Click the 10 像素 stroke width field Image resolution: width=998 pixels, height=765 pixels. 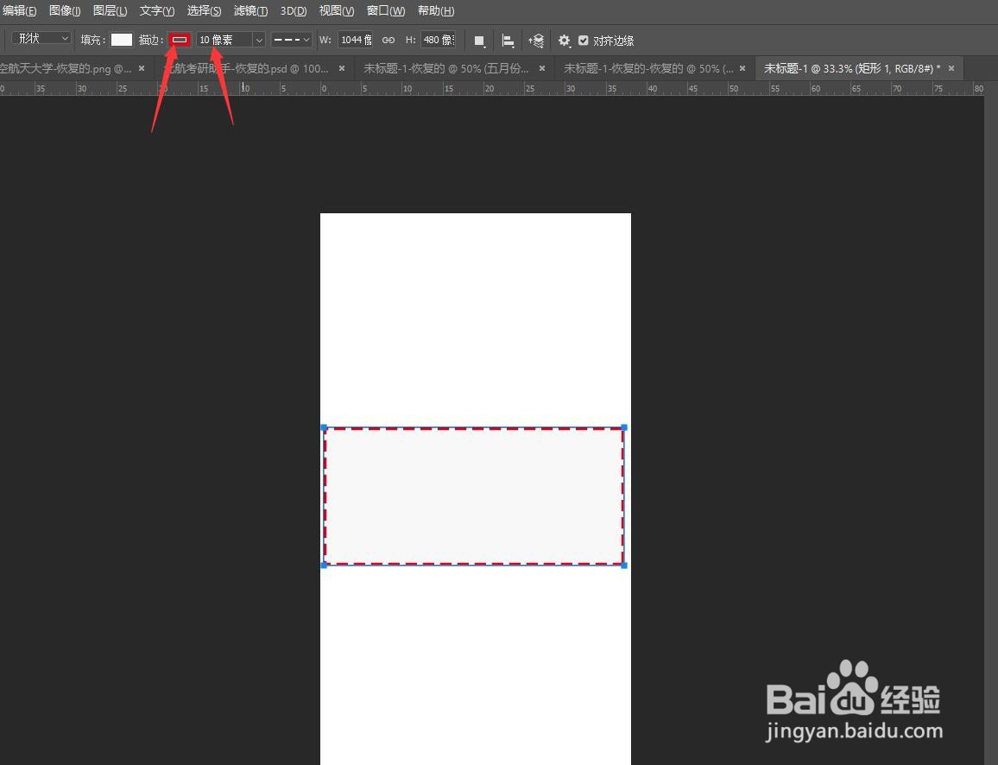click(x=224, y=40)
